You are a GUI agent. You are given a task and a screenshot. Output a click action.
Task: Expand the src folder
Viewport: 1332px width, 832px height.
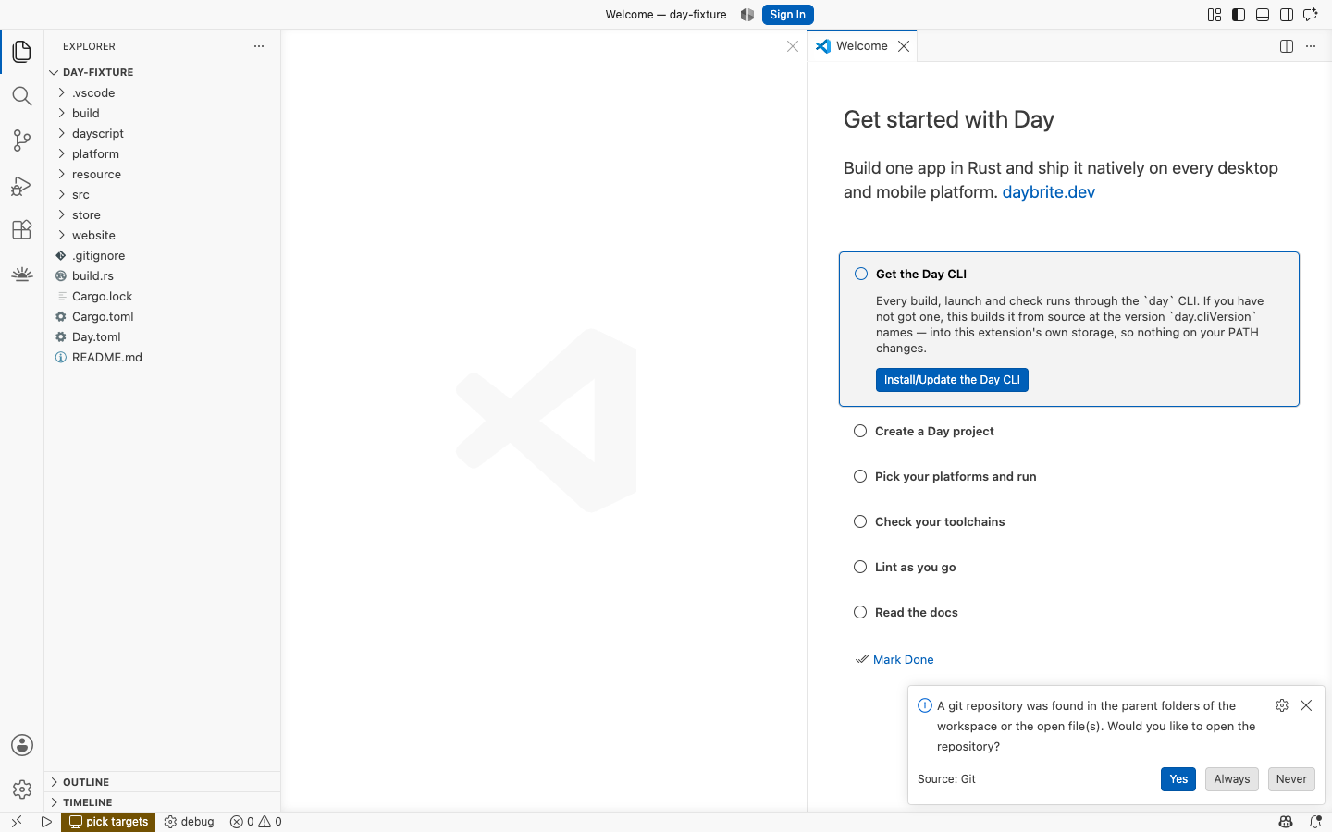pos(162,194)
